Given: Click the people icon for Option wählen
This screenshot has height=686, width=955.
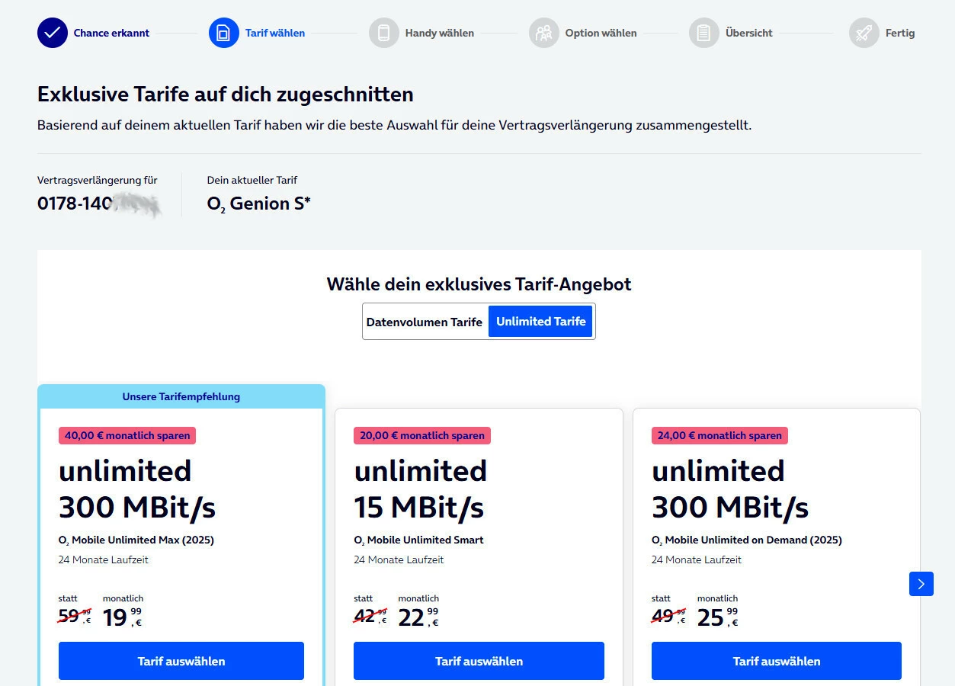Looking at the screenshot, I should (x=543, y=33).
